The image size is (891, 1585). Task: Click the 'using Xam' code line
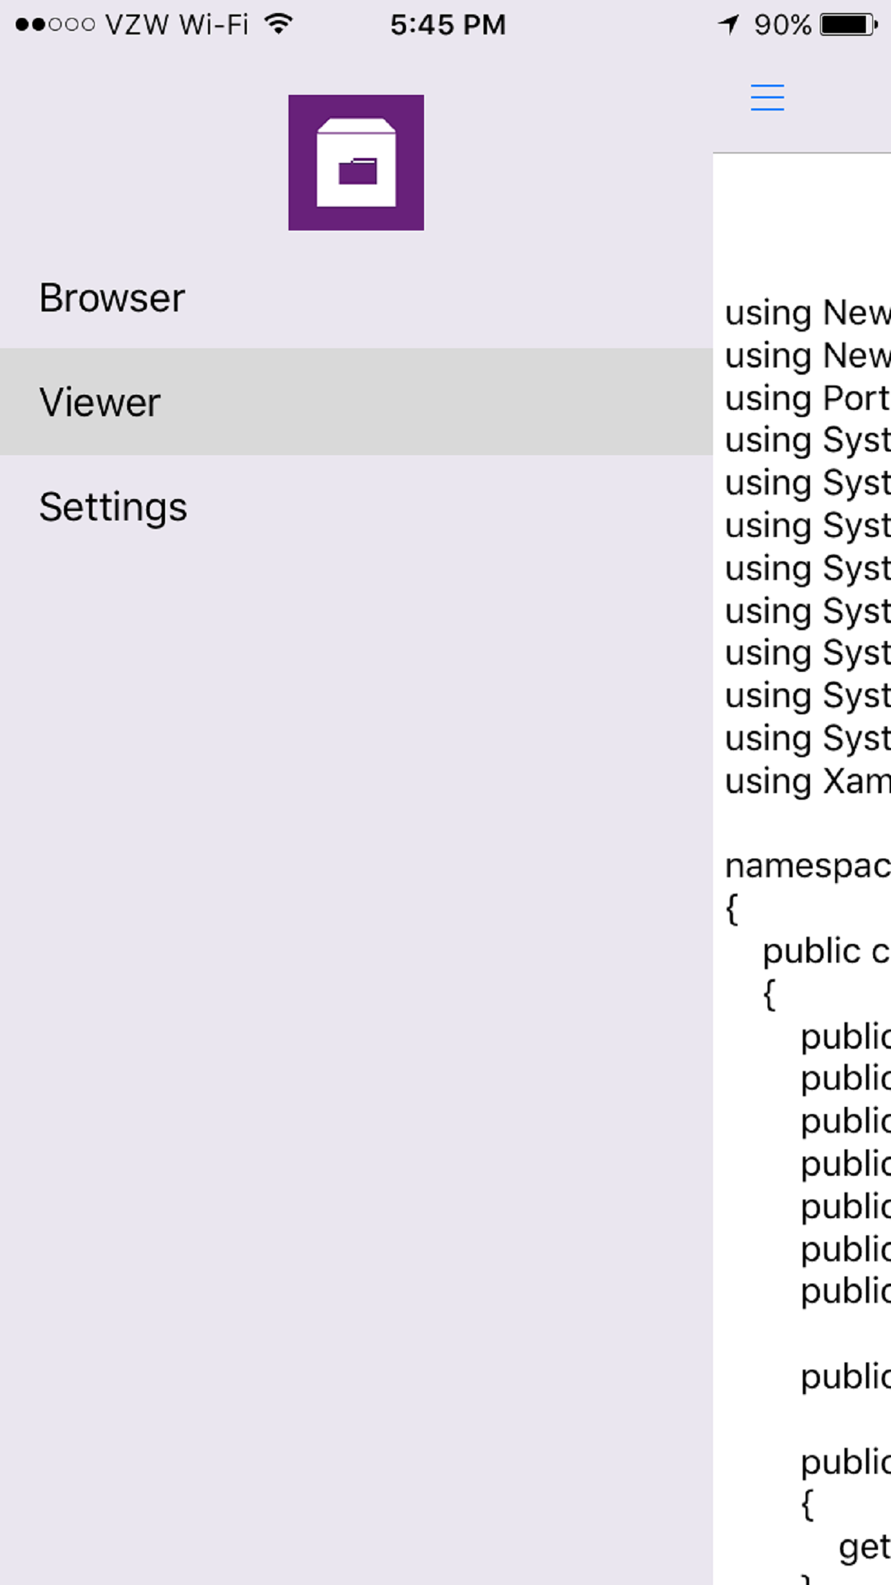(806, 781)
